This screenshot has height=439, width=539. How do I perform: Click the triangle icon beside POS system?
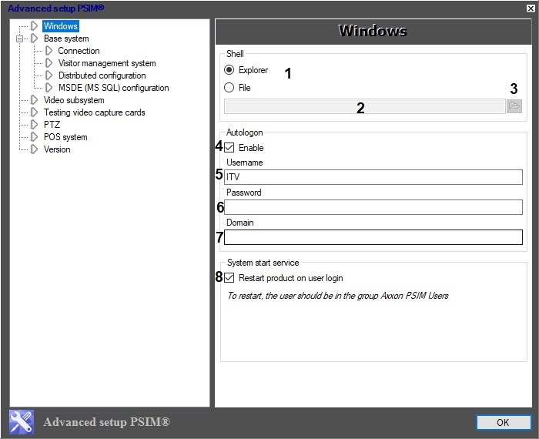(x=34, y=137)
